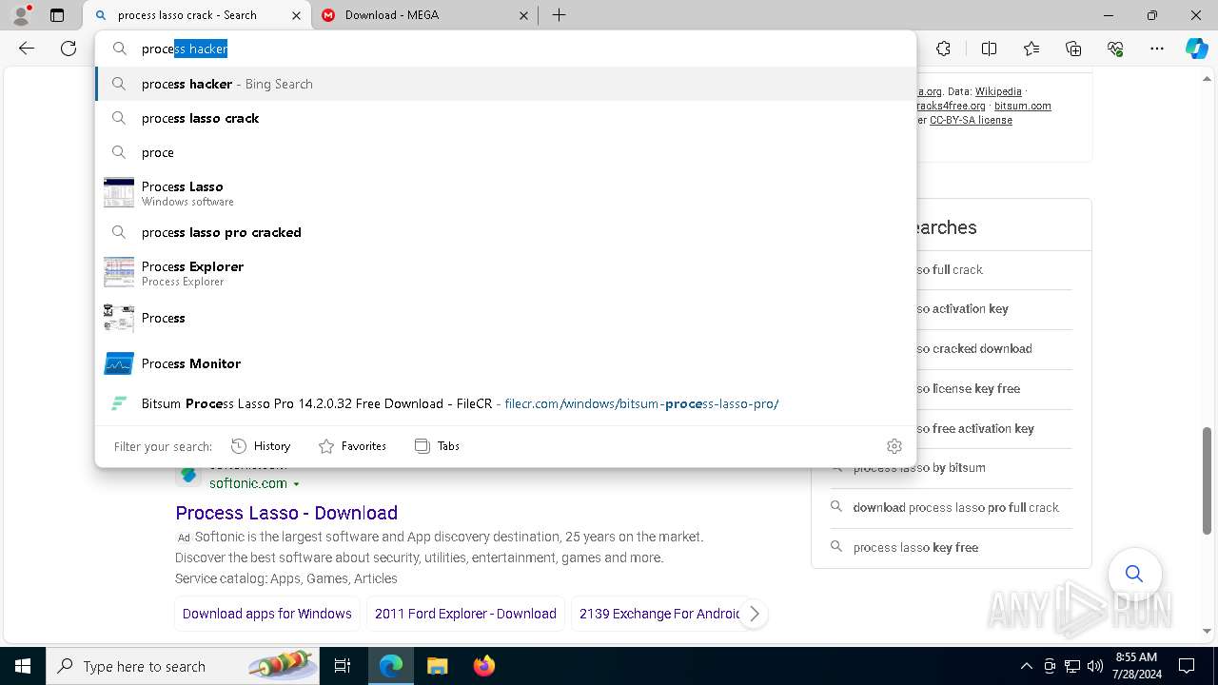This screenshot has height=685, width=1218.
Task: Open Microsoft Edge from the taskbar
Action: (391, 666)
